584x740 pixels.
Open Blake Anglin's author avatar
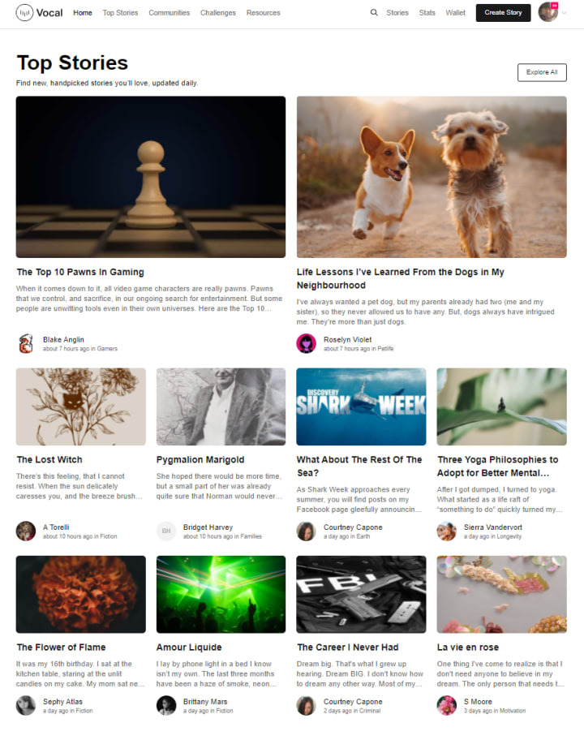26,343
